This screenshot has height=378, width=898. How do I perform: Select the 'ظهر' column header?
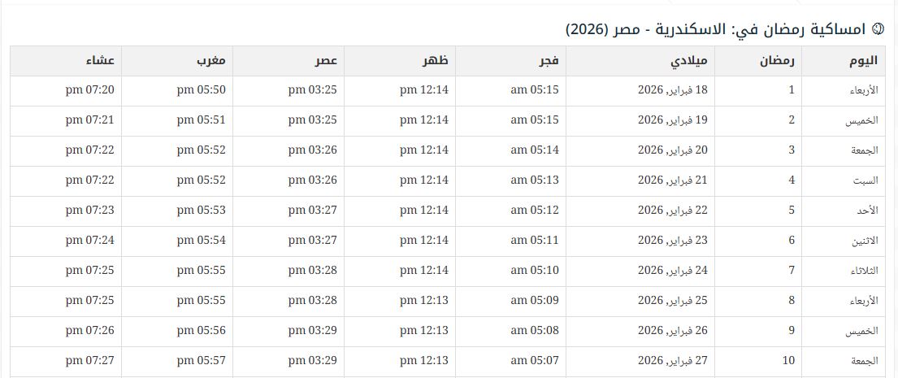pyautogui.click(x=436, y=60)
